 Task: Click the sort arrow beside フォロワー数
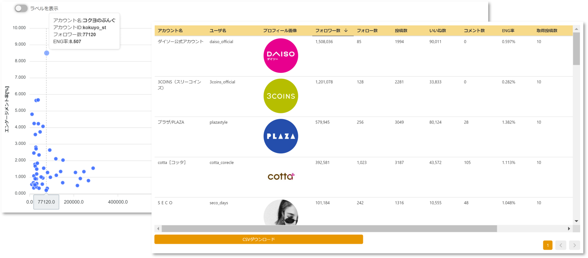tap(346, 31)
